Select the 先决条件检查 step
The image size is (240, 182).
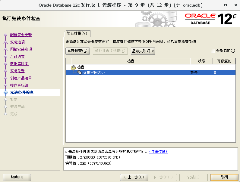coord(22,92)
